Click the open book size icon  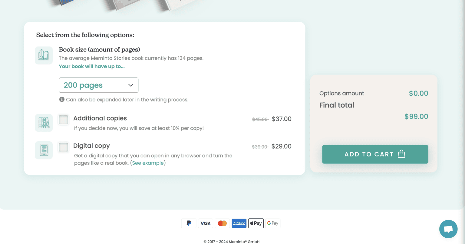(x=44, y=55)
